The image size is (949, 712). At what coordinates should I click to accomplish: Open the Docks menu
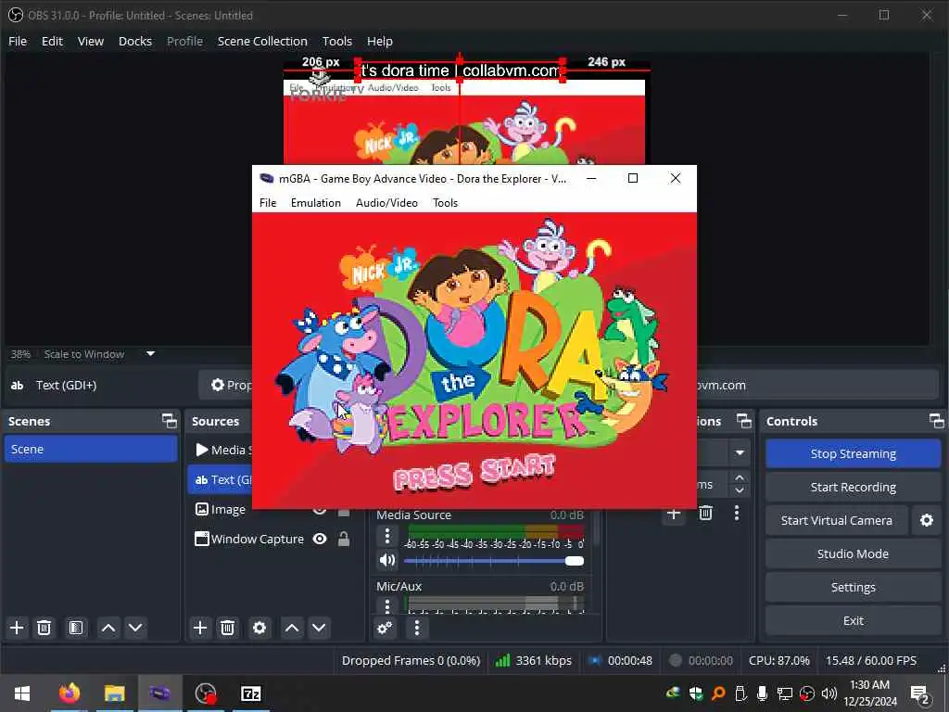(x=135, y=41)
